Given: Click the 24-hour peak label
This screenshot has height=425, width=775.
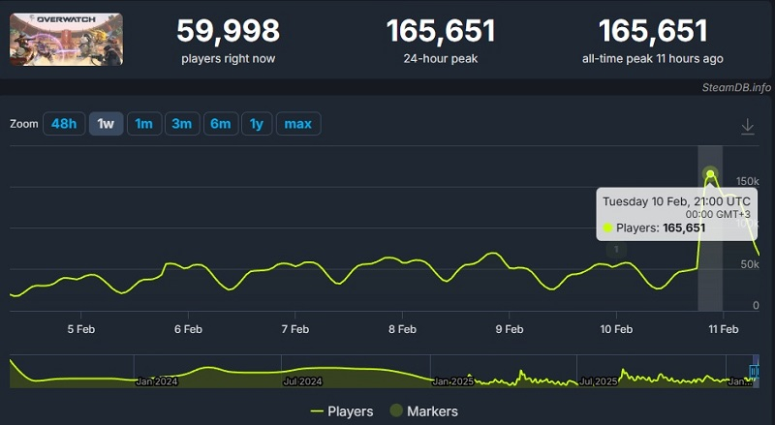Looking at the screenshot, I should [441, 59].
